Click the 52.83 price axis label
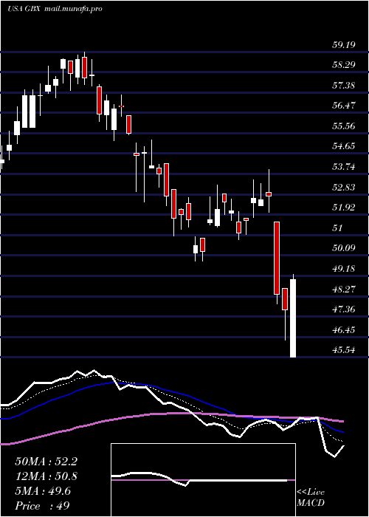369x517 pixels. point(343,188)
